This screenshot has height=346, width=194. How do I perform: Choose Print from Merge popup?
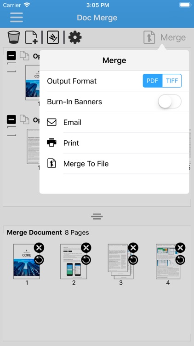click(114, 143)
